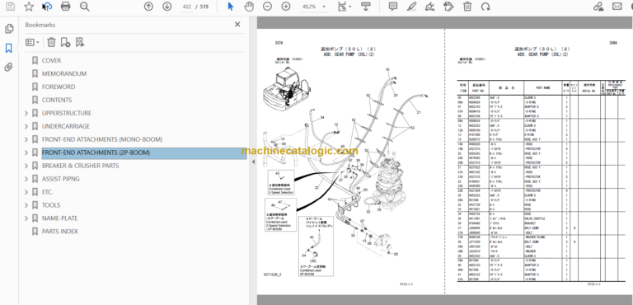Viewport: 633px width, 305px height.
Task: Expand the UPPERSTRUCTURE bookmark
Action: 26,113
